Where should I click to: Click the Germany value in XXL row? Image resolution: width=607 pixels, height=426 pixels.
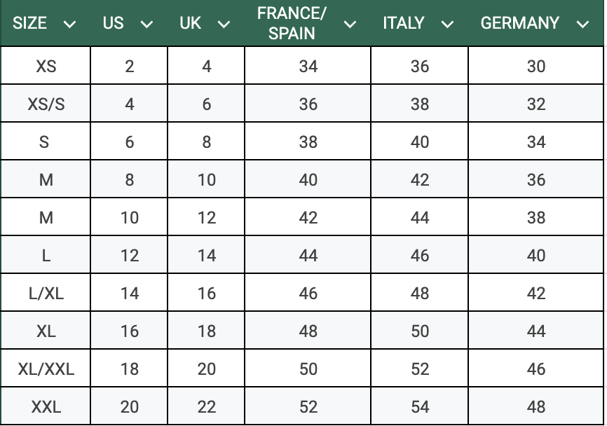[536, 407]
